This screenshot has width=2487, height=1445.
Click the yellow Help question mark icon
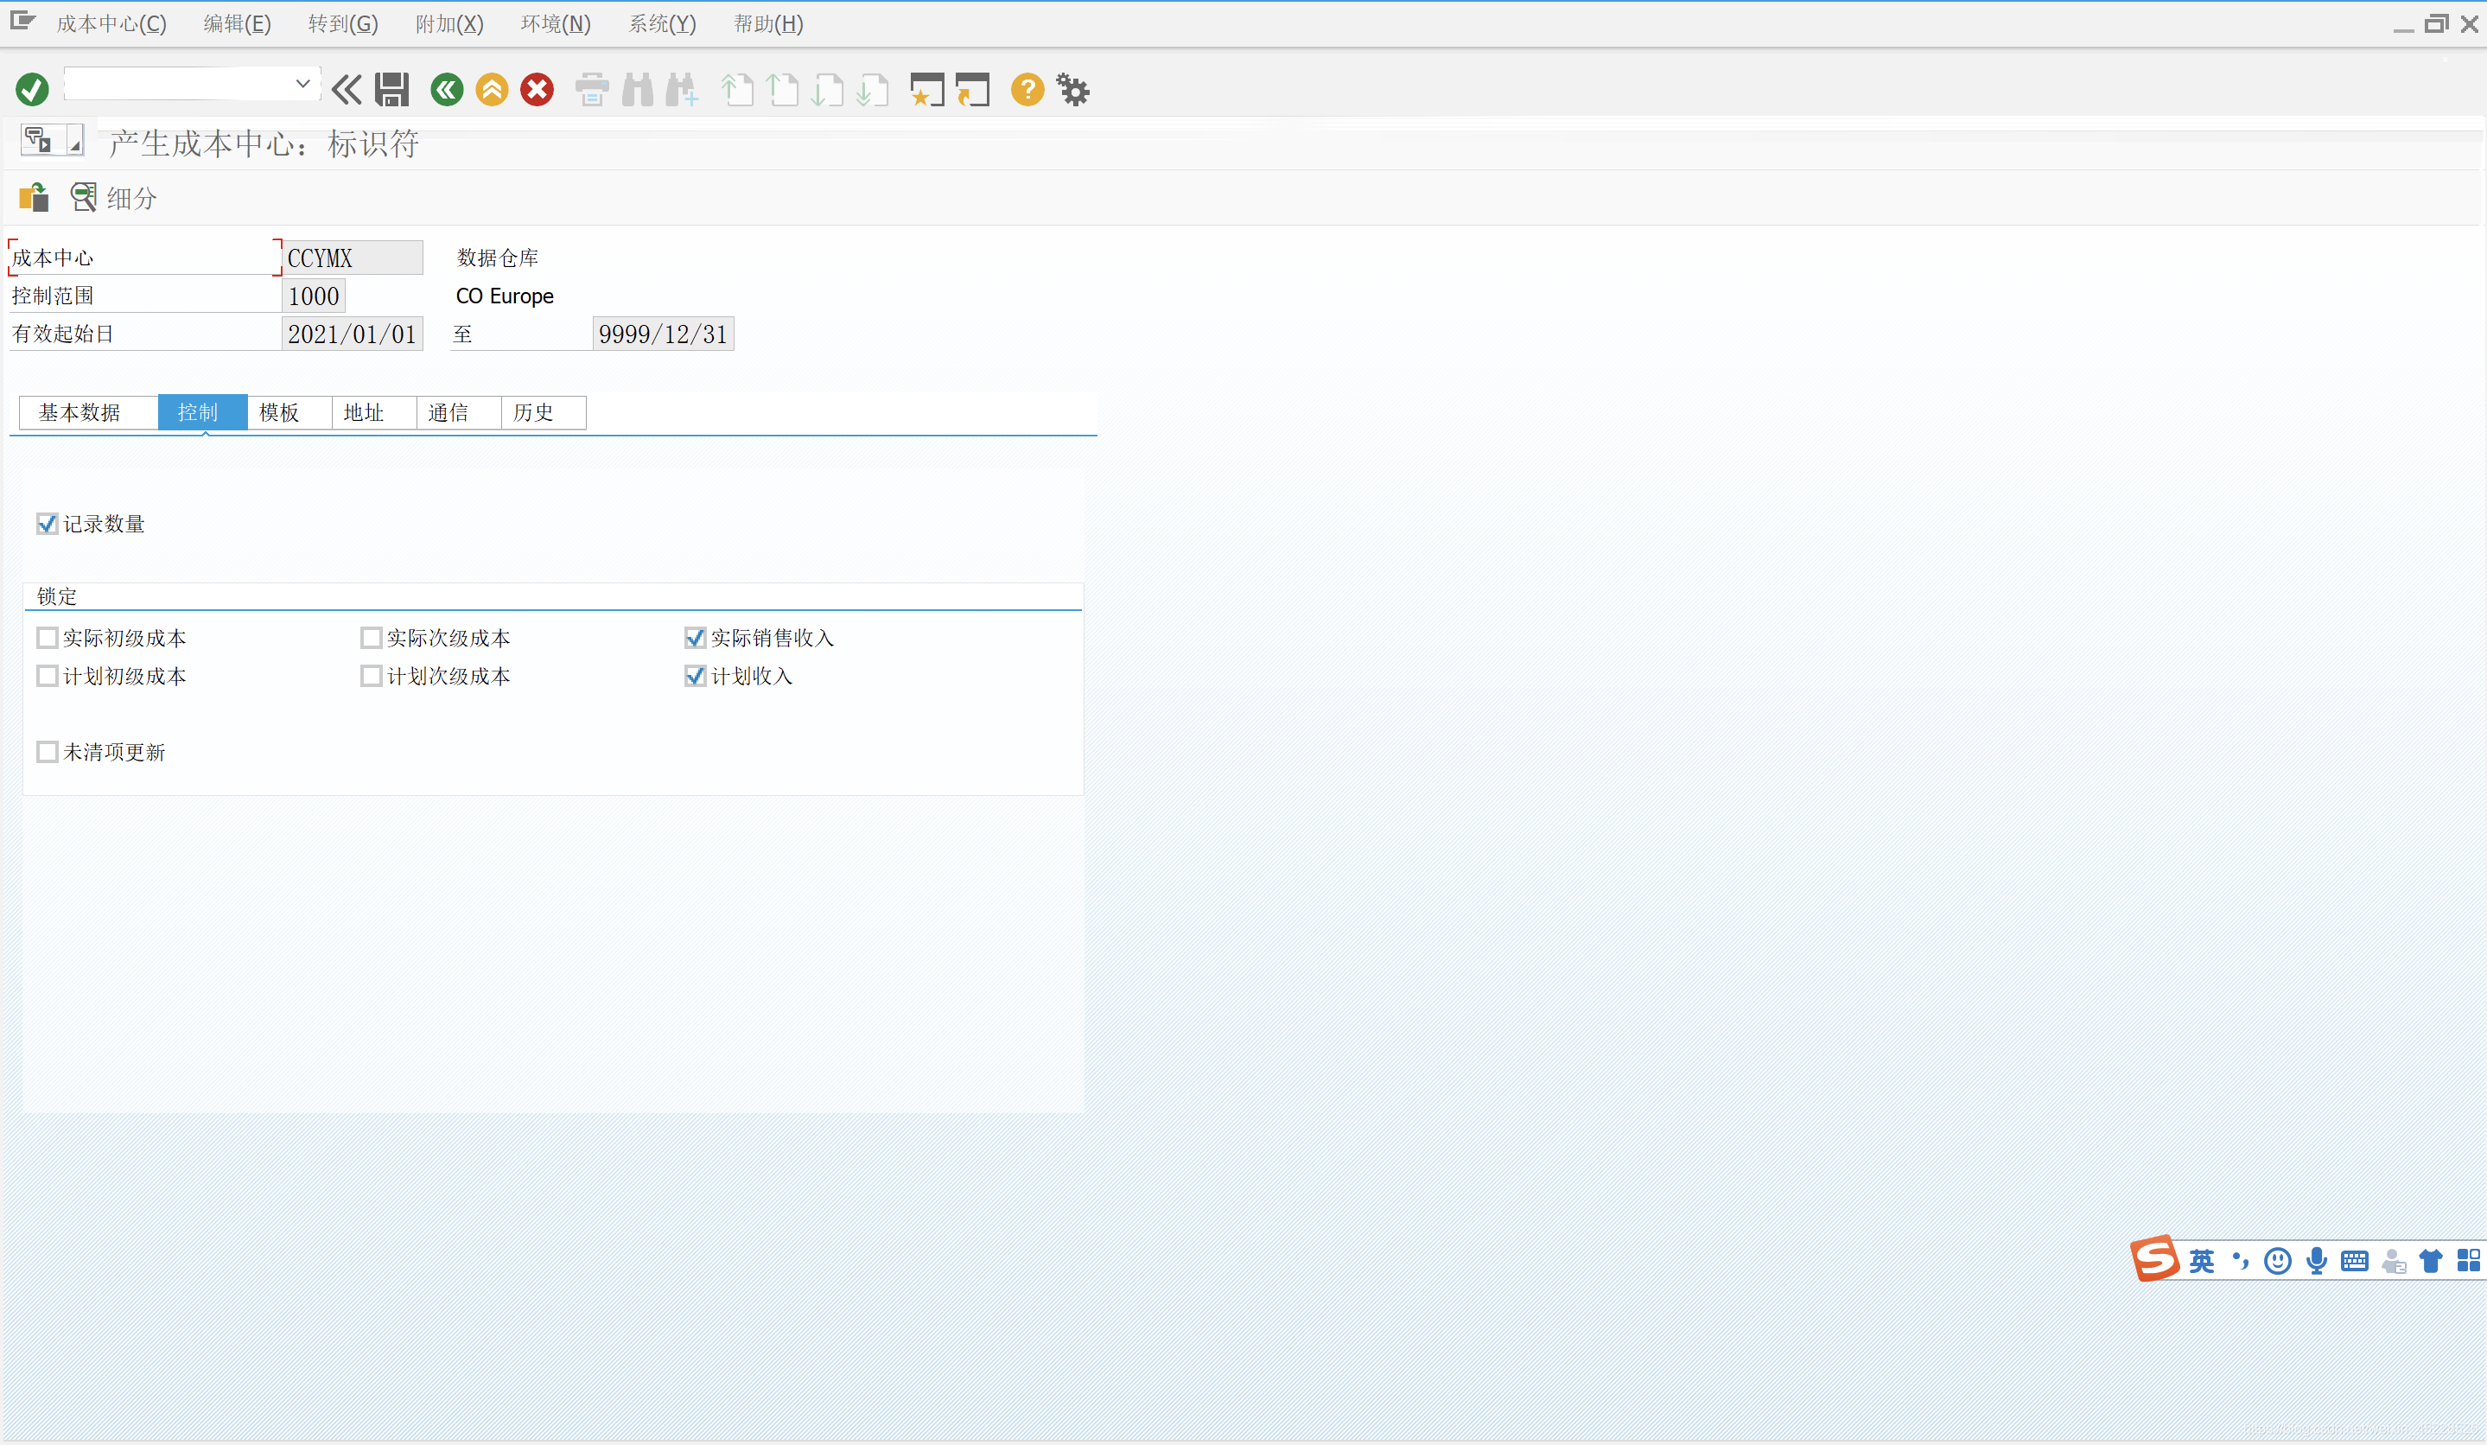pos(1027,90)
